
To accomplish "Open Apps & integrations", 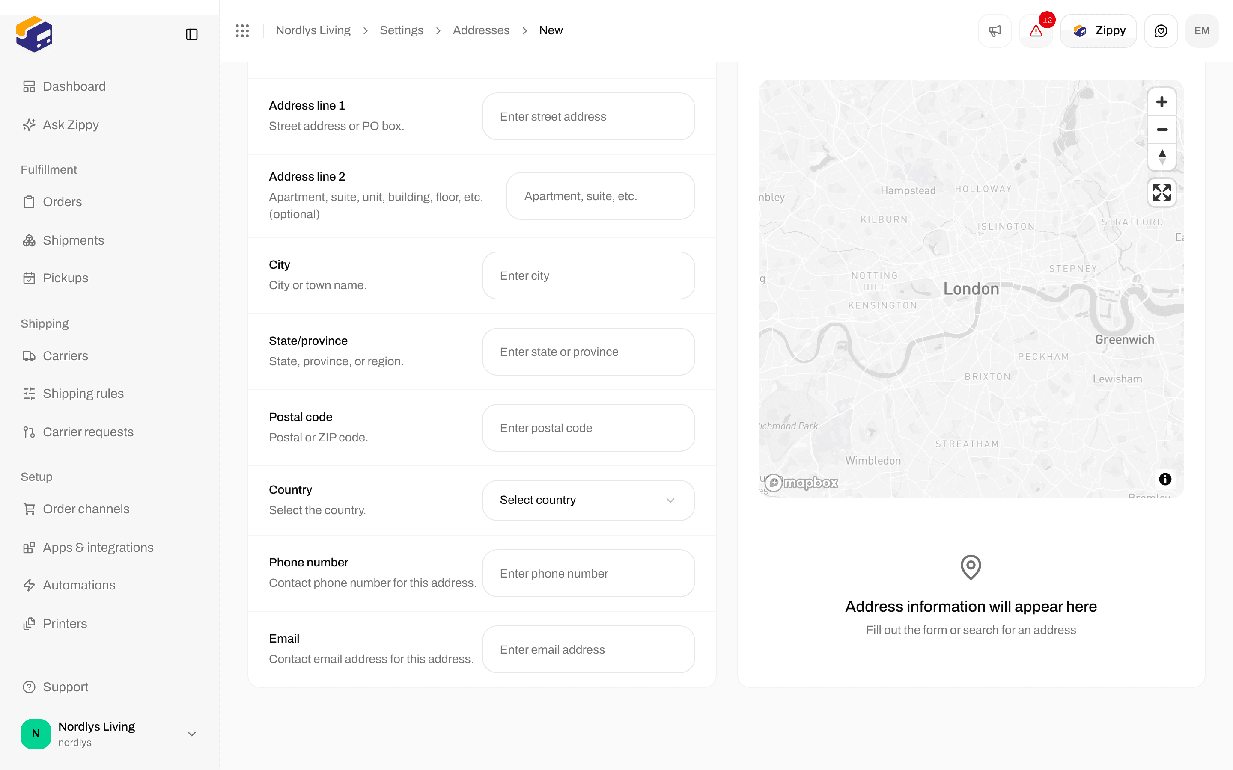I will (88, 548).
